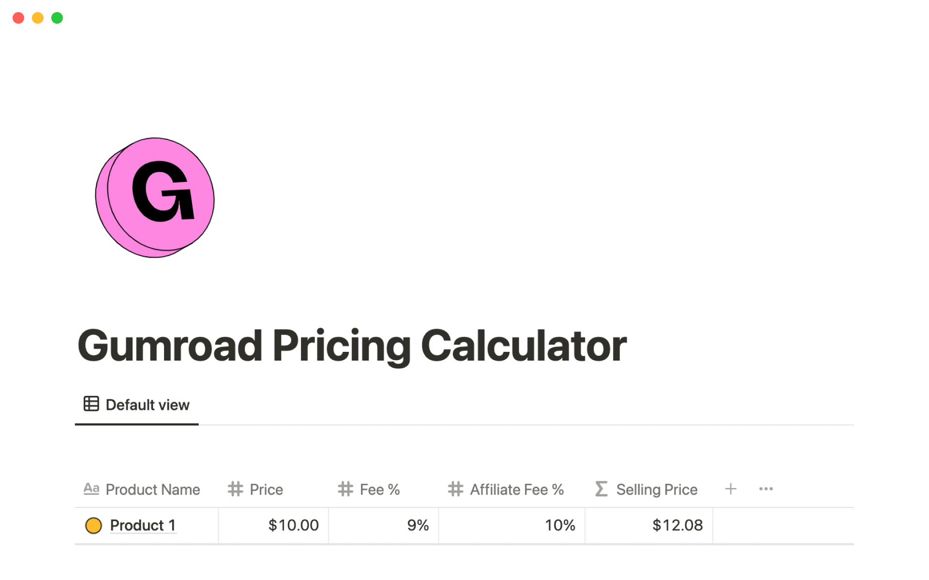Click the orange circle icon next to Product 1
The height and width of the screenshot is (580, 929).
tap(93, 525)
